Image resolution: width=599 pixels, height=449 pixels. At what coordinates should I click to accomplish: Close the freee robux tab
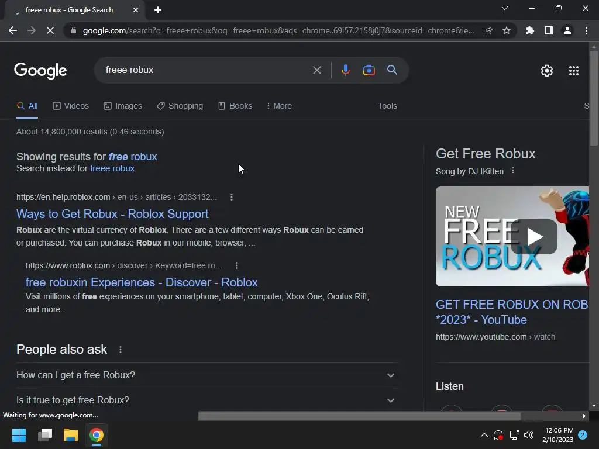coord(136,11)
